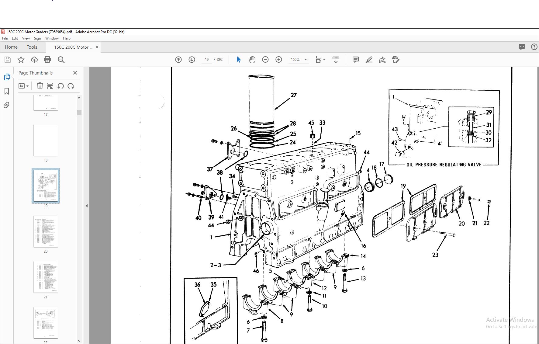
Task: Open the find text magnifier tool
Action: tap(61, 60)
